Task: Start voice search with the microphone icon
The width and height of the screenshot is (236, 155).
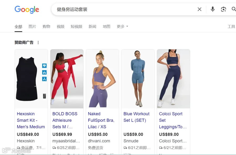Action: pos(212,9)
